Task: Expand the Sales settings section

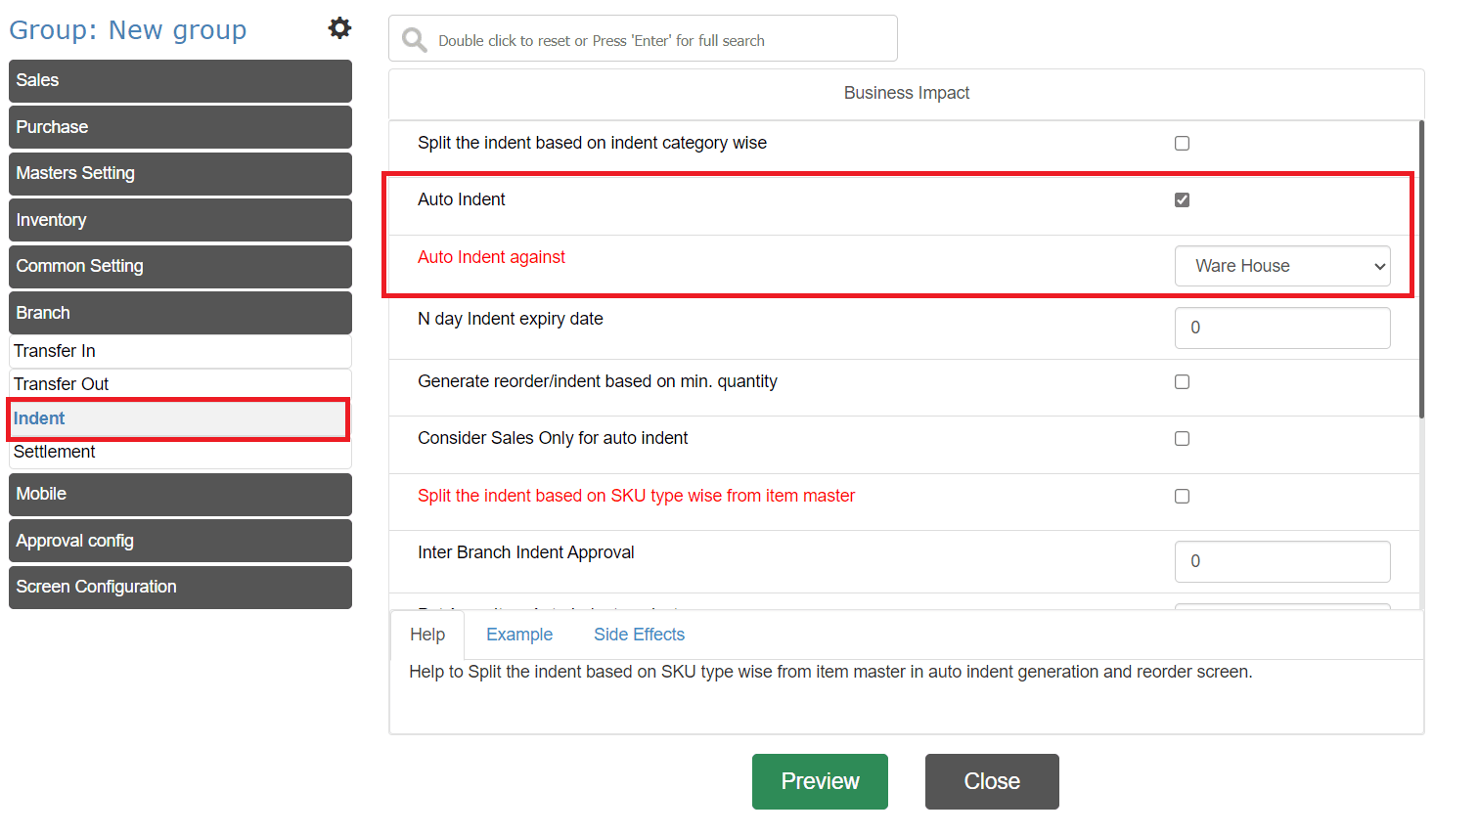Action: coord(180,81)
